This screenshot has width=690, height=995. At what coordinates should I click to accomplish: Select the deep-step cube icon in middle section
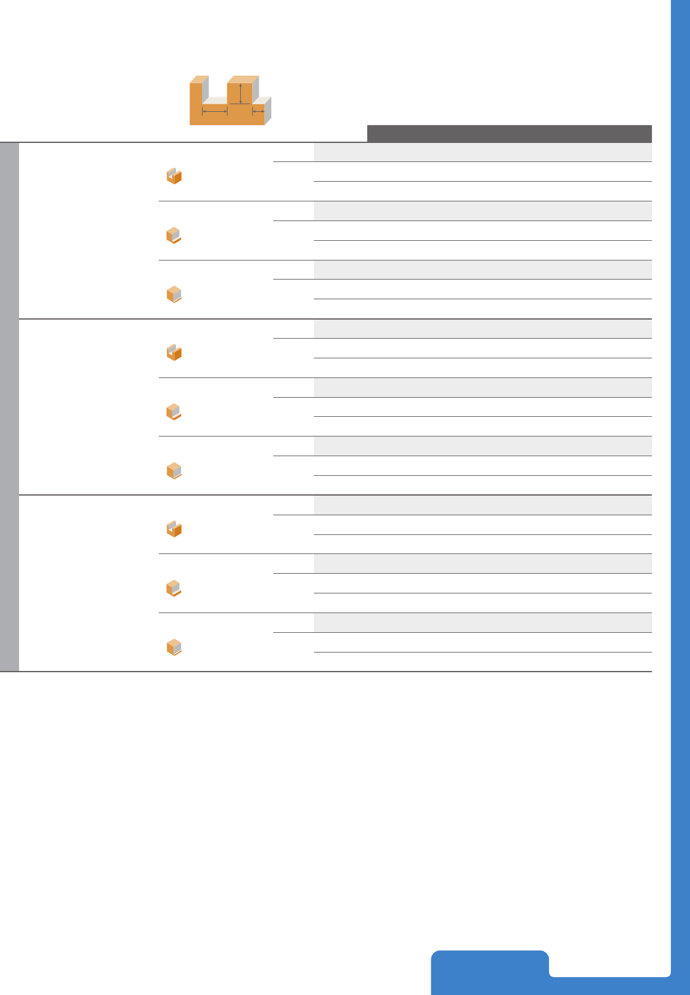click(x=174, y=412)
